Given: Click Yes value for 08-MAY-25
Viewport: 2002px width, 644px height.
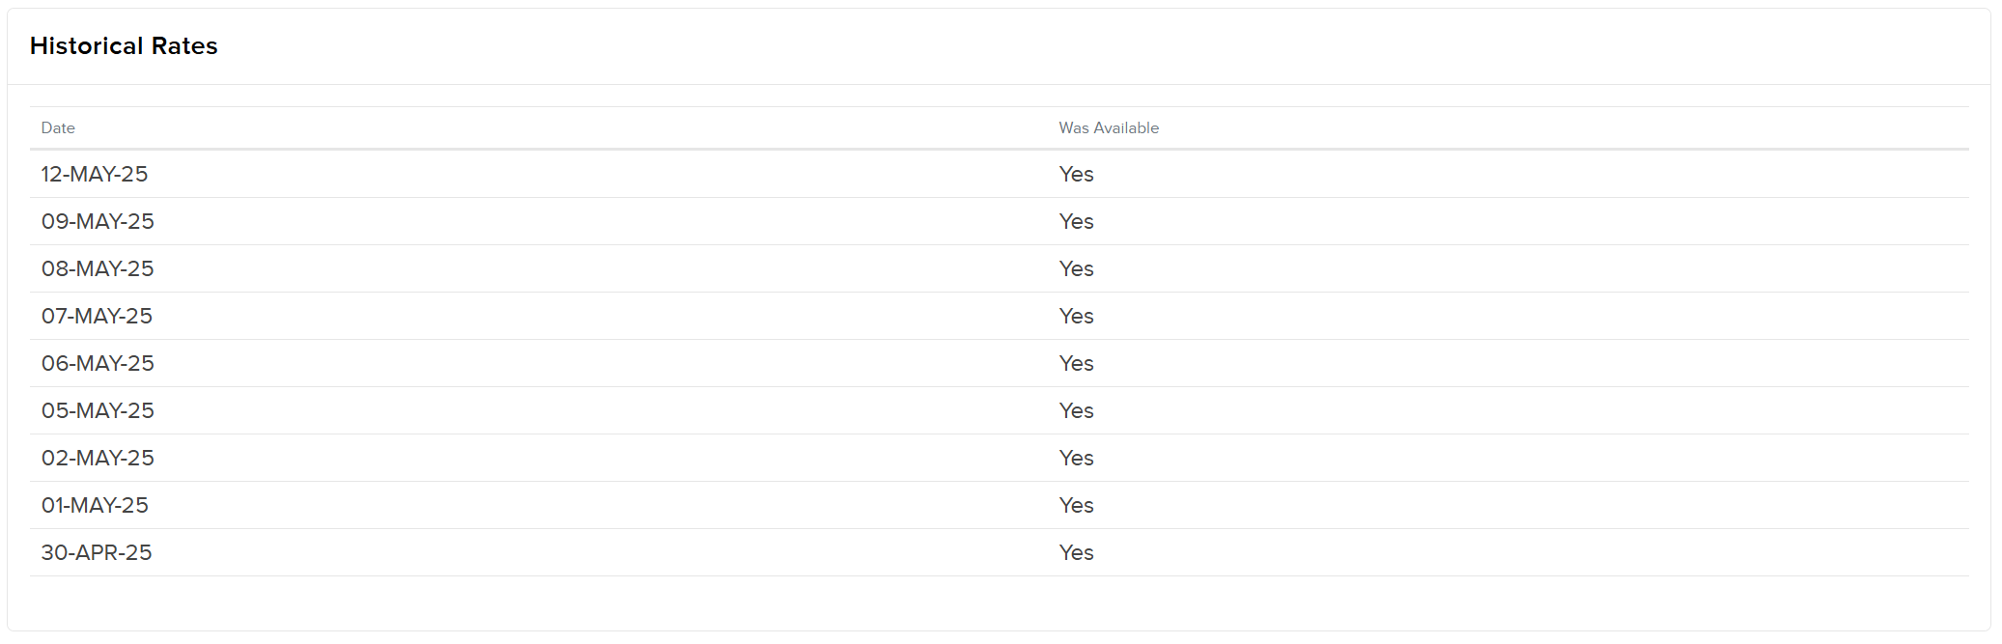Looking at the screenshot, I should [1076, 268].
